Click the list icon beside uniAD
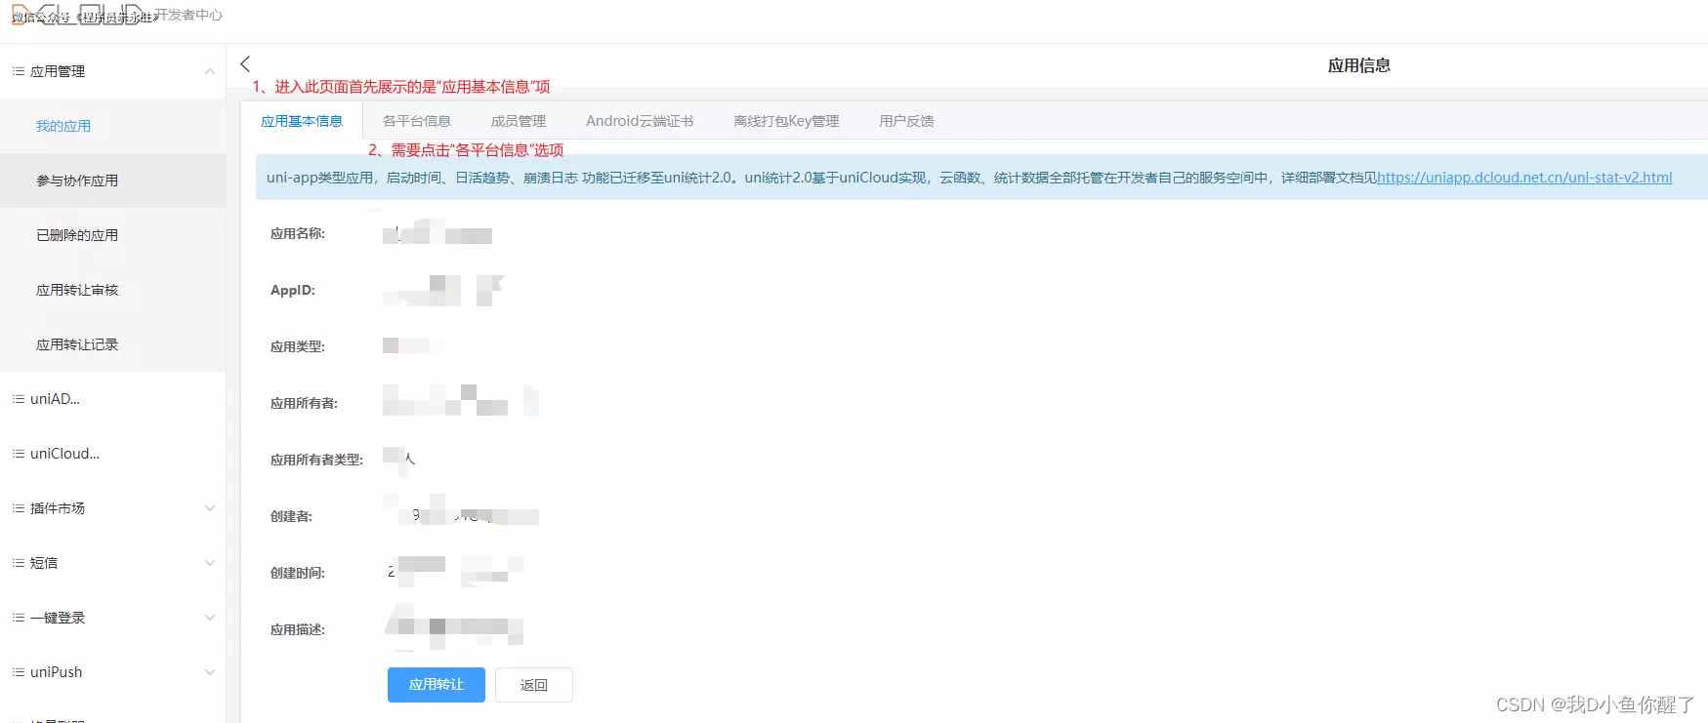 [18, 399]
